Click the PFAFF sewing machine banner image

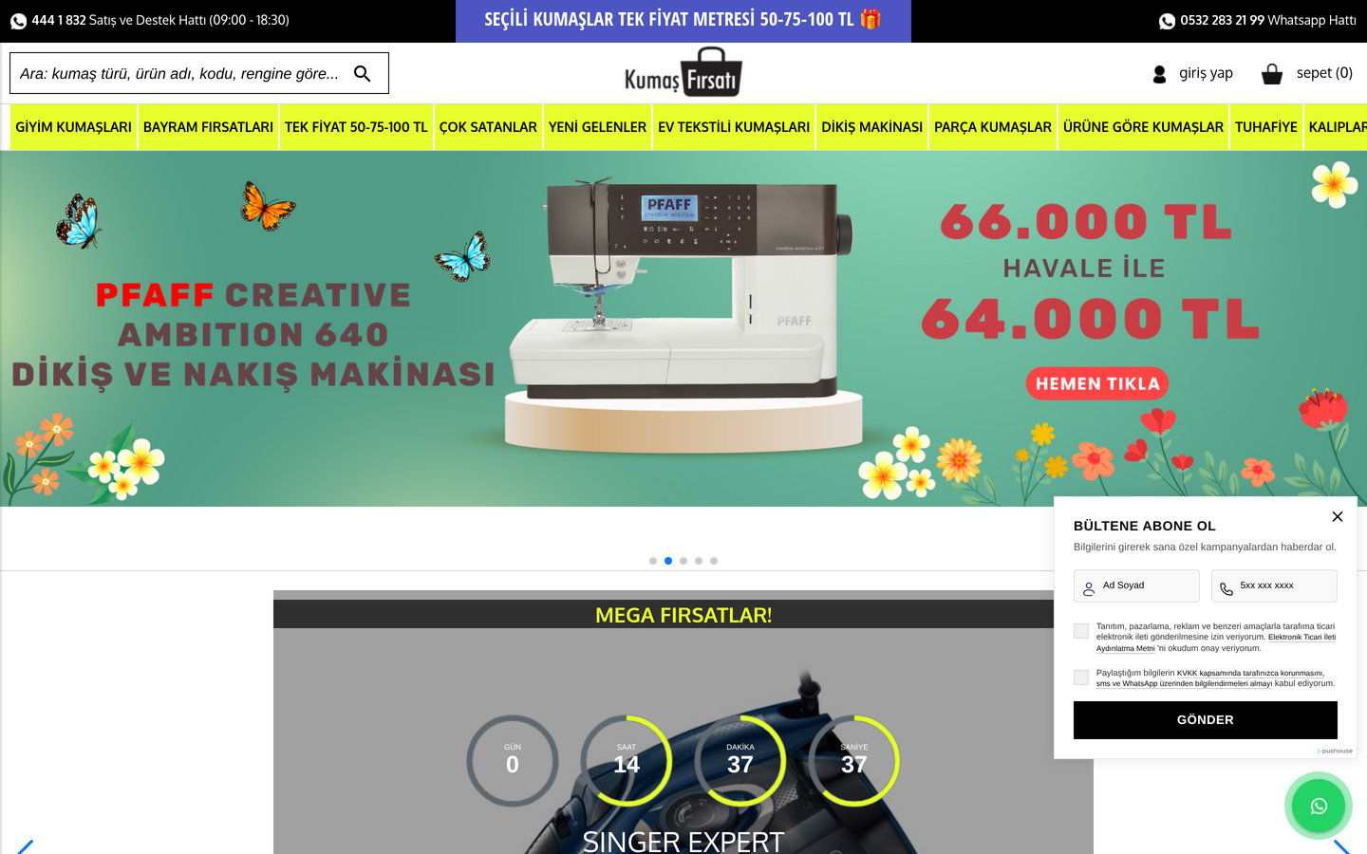[683, 328]
